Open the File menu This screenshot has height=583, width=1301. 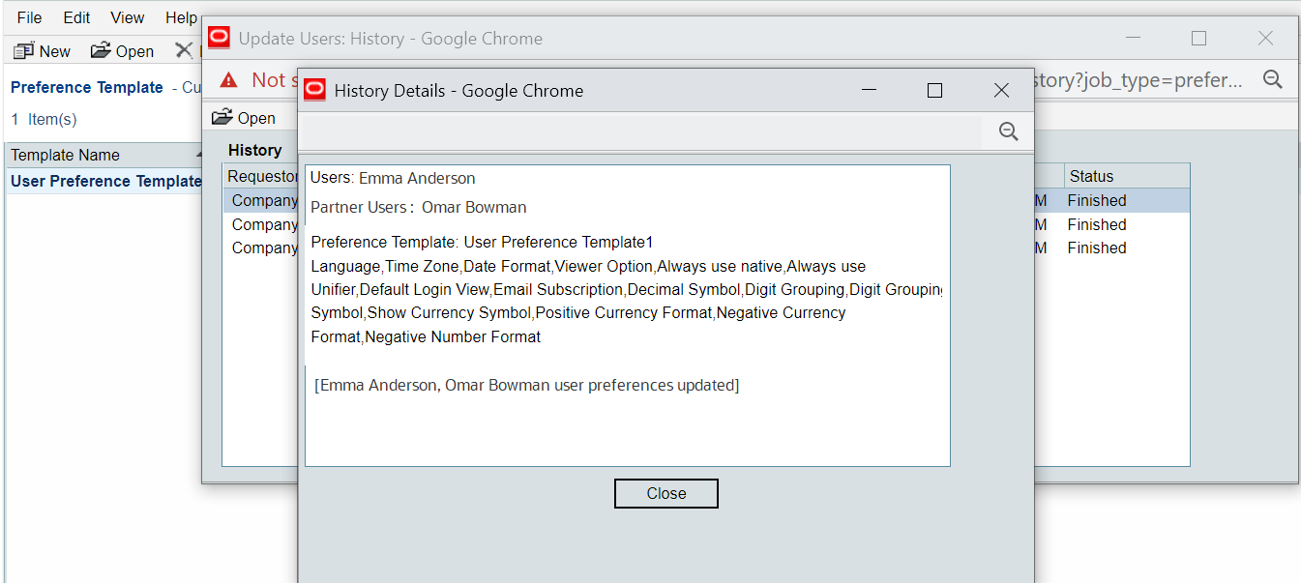[x=29, y=17]
